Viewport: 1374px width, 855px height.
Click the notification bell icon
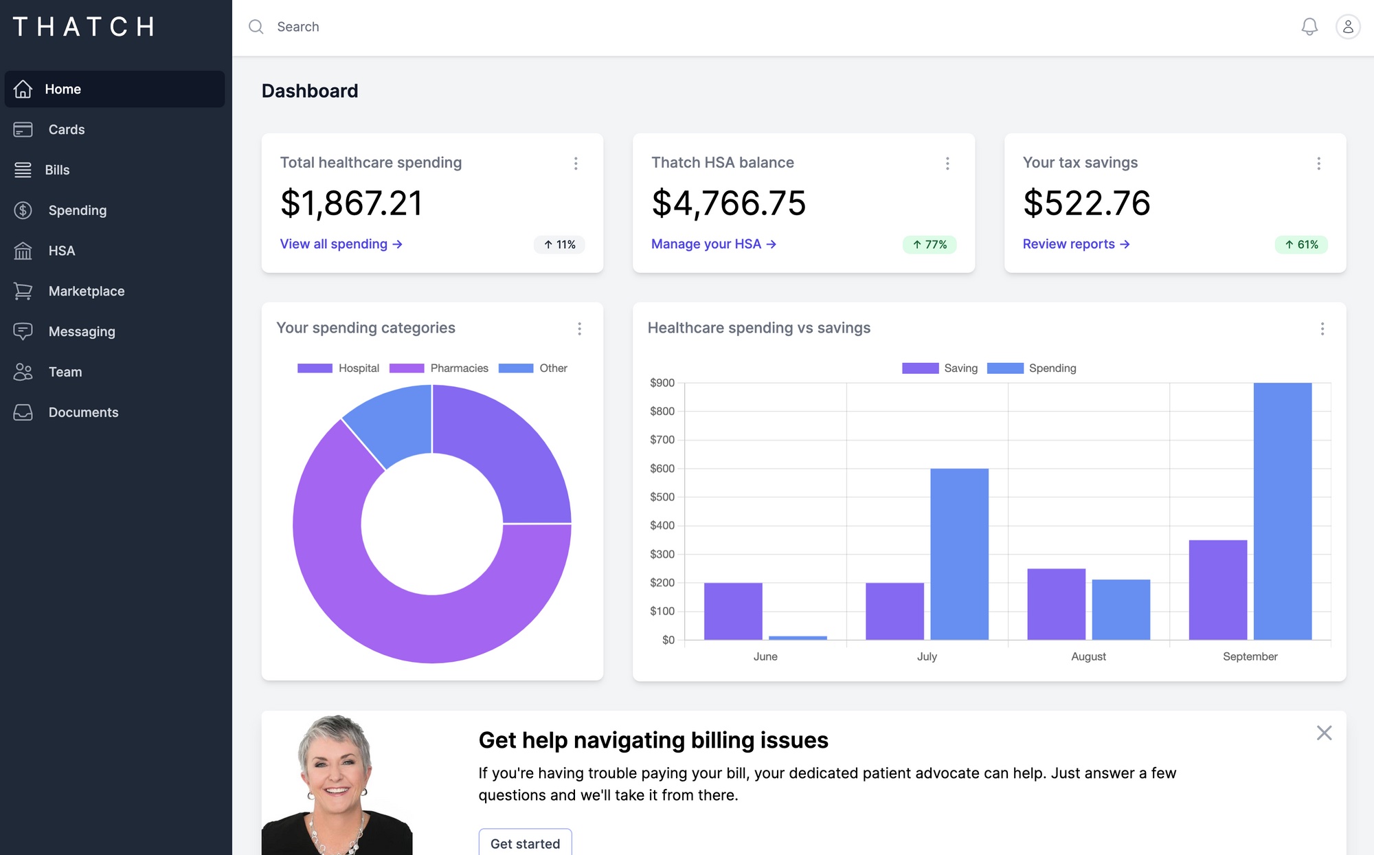click(1309, 27)
